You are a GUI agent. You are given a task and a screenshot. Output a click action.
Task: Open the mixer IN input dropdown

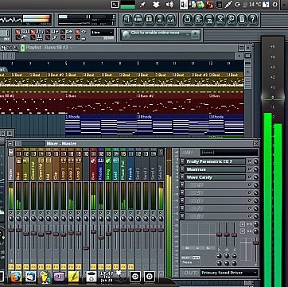pos(229,153)
